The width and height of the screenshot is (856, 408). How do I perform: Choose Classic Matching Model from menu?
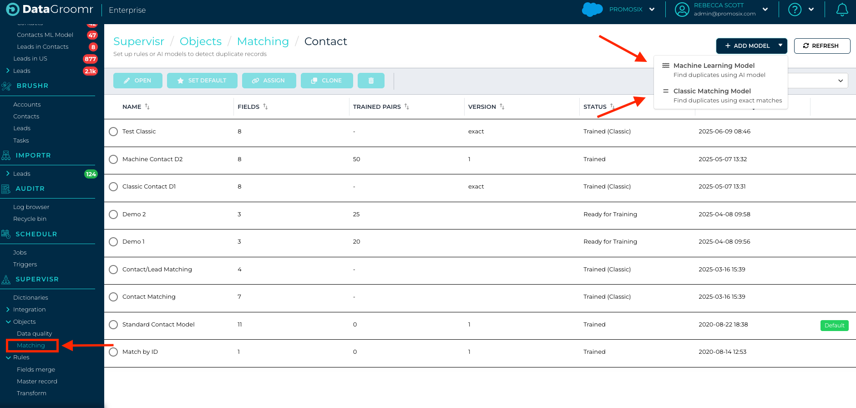[x=721, y=96]
